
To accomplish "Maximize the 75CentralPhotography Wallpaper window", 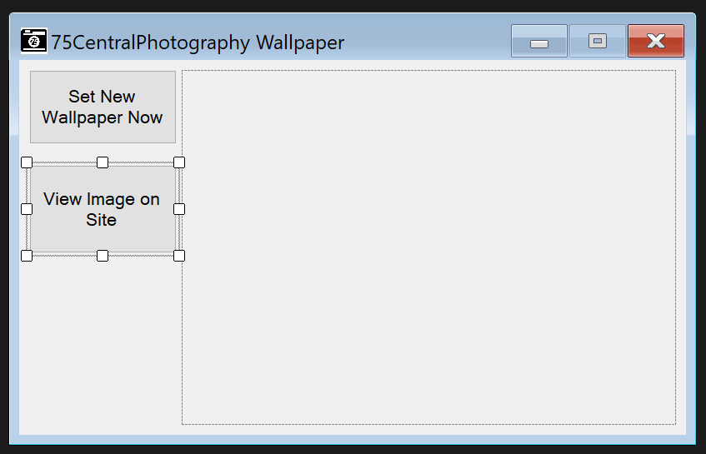I will pyautogui.click(x=598, y=41).
